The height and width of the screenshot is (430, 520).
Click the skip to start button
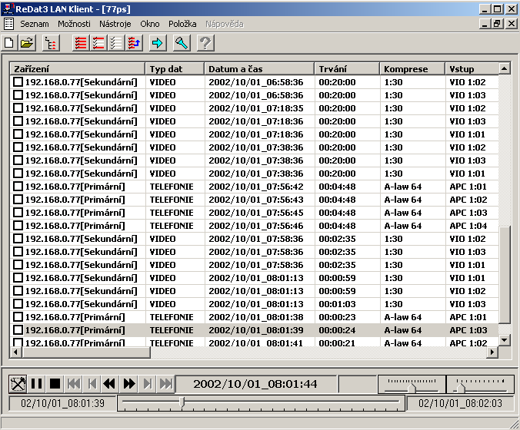73,384
